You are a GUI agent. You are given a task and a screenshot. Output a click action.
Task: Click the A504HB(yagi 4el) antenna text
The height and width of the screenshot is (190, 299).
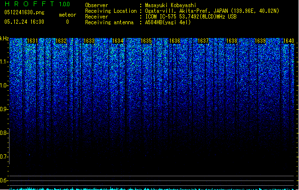point(168,22)
